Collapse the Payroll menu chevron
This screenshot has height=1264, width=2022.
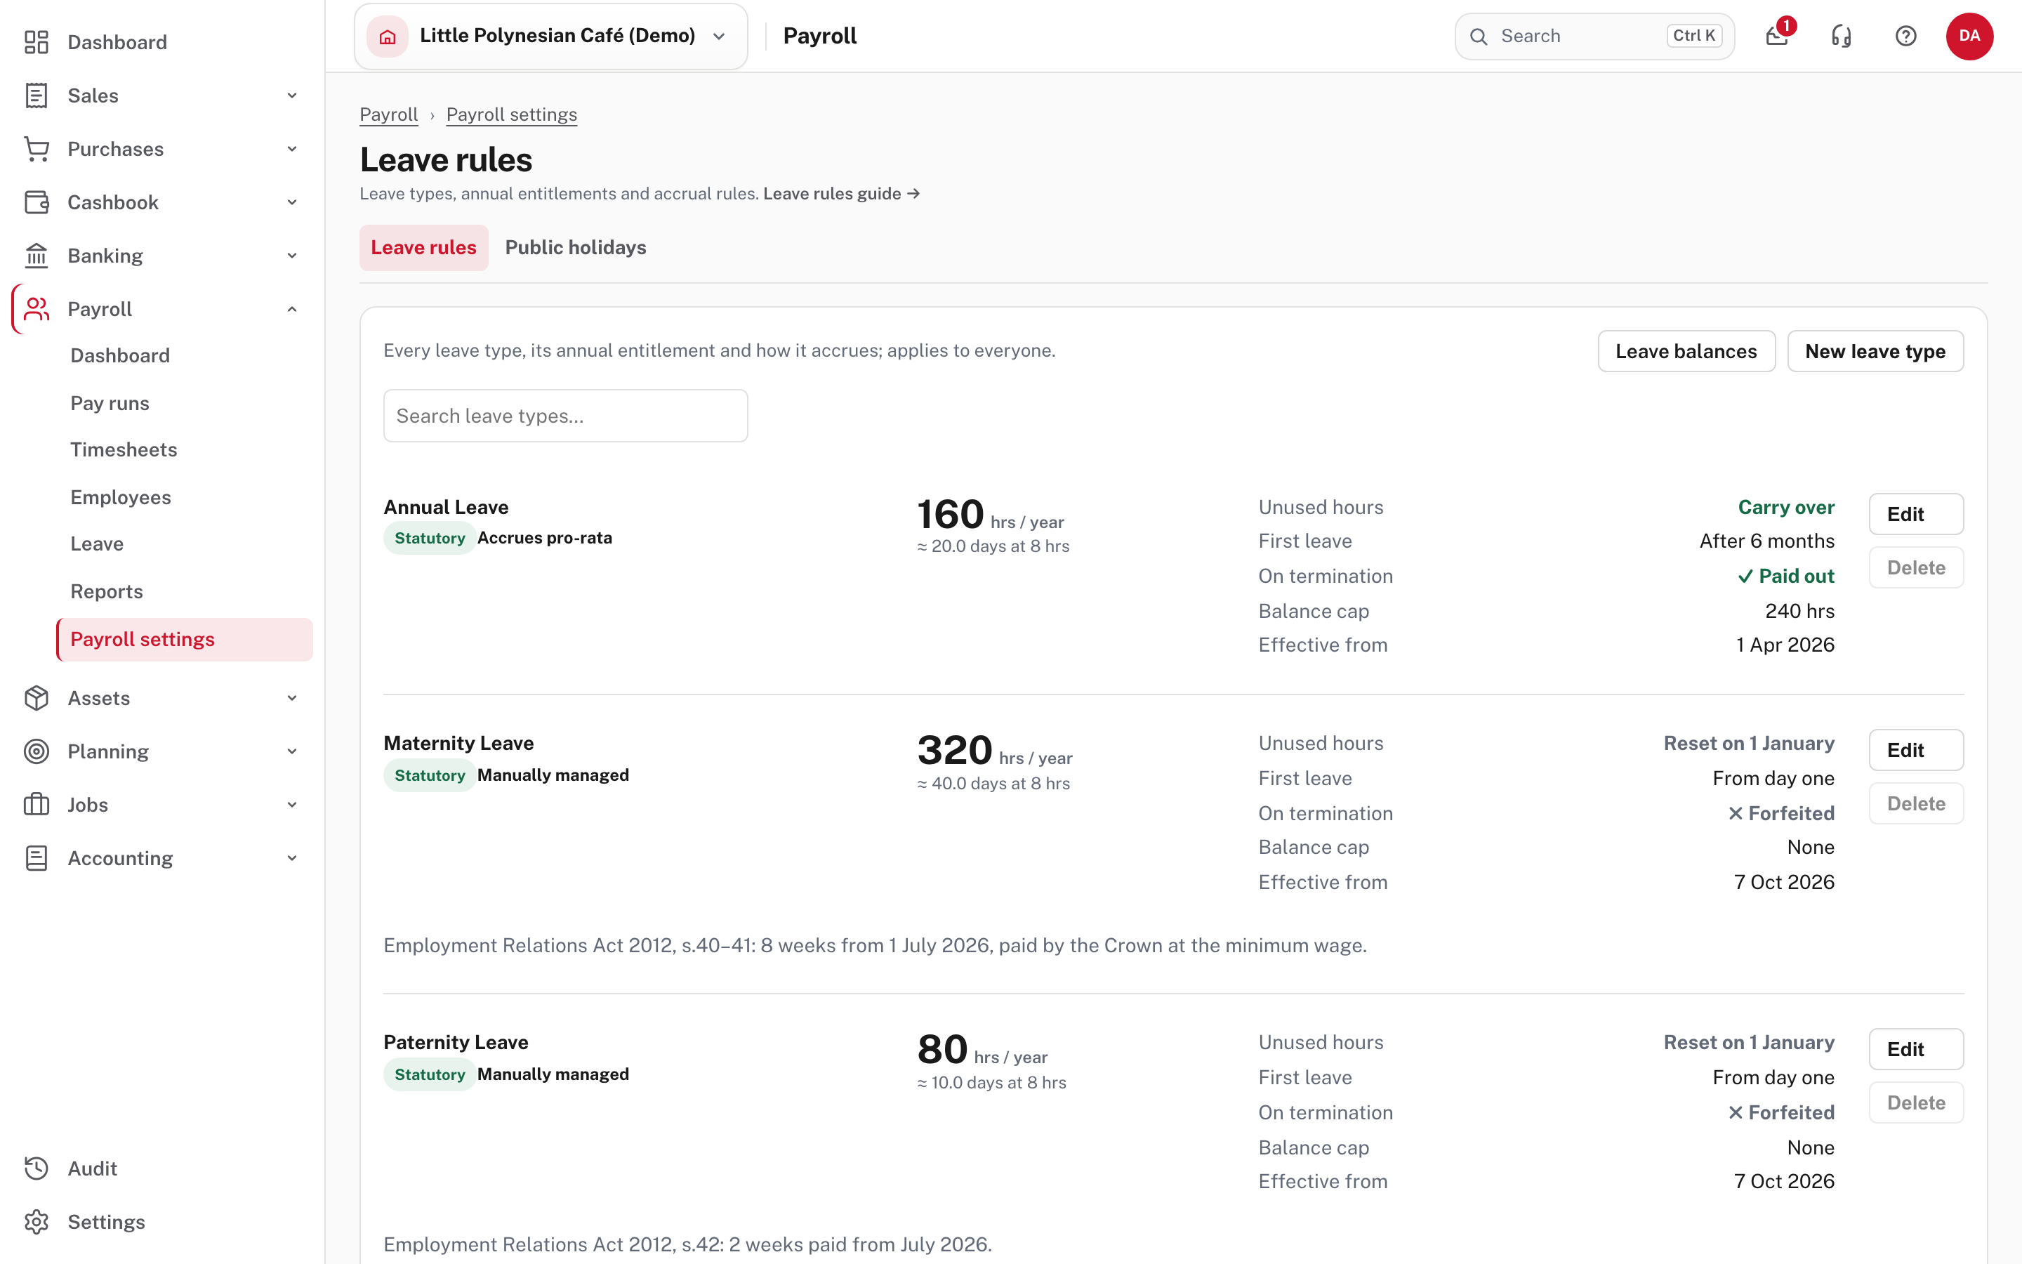click(x=291, y=309)
